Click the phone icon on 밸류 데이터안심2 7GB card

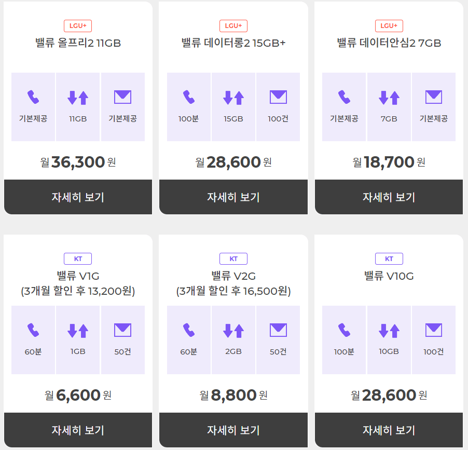coord(344,97)
